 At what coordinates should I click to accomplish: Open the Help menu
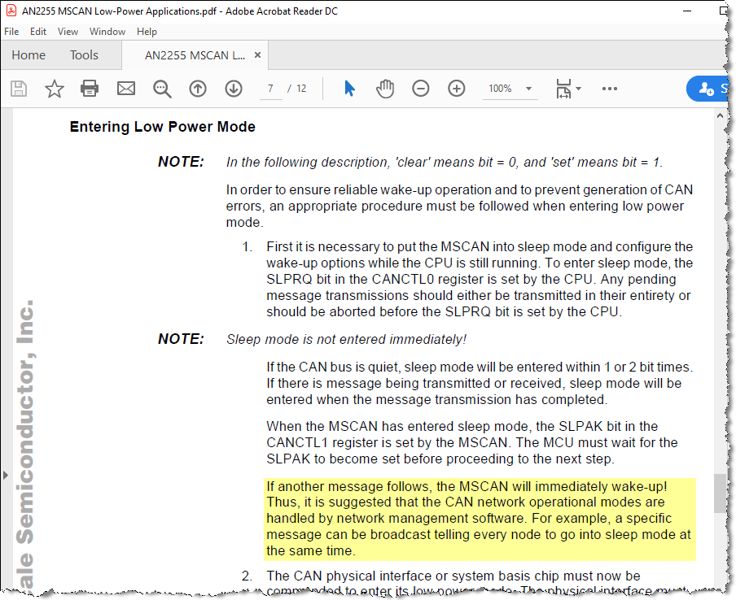[x=147, y=32]
